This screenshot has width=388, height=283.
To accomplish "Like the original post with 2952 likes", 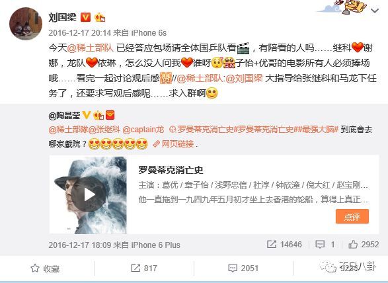I will pyautogui.click(x=364, y=245).
